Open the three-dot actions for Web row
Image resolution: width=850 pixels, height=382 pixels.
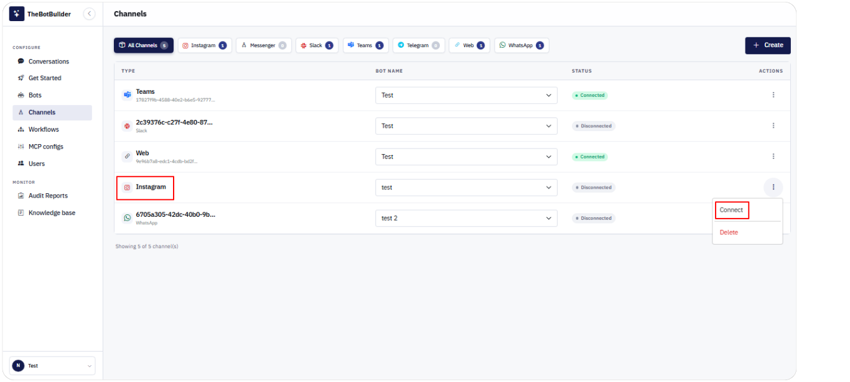773,157
